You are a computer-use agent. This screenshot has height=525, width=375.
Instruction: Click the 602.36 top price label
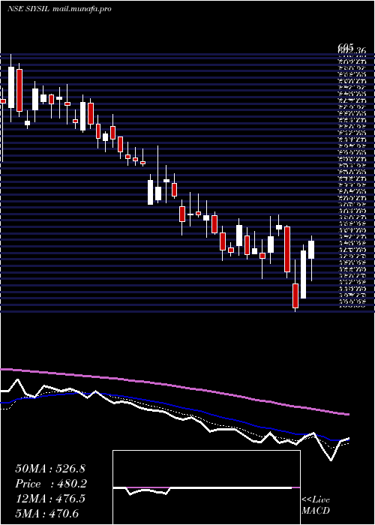click(x=352, y=50)
